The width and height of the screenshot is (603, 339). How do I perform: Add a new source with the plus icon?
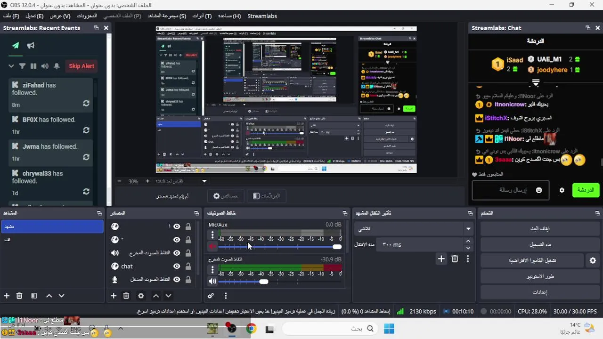pyautogui.click(x=114, y=296)
